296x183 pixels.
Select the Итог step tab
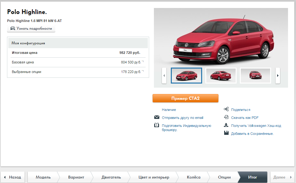click(253, 177)
